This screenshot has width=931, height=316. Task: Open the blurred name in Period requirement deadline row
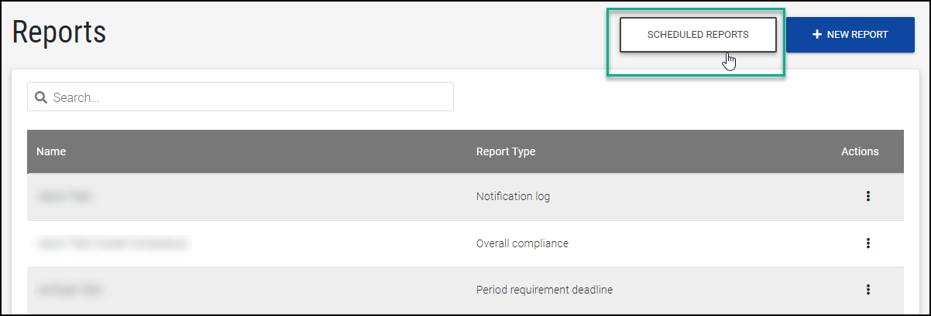70,290
